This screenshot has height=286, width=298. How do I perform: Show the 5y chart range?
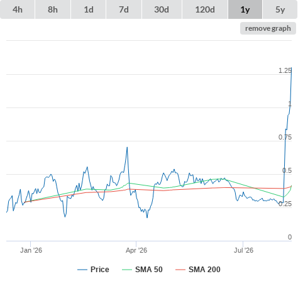point(280,9)
